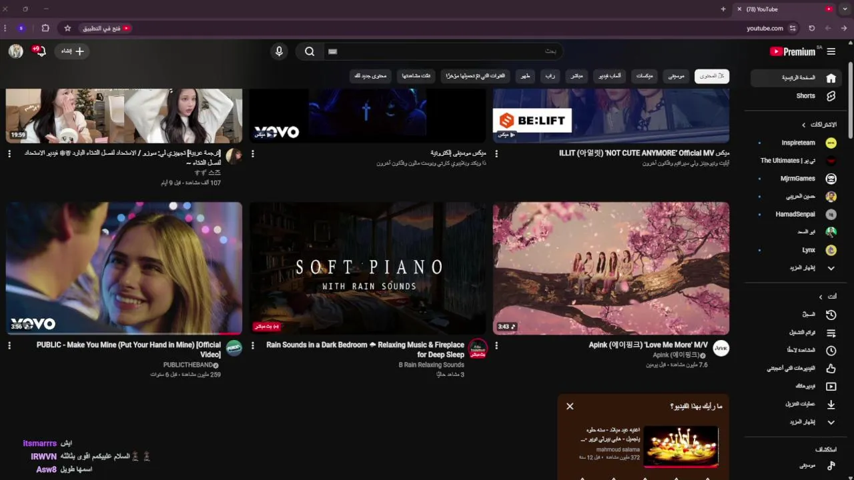Open options menu for the 107K views winter video
The height and width of the screenshot is (480, 854).
pos(9,153)
